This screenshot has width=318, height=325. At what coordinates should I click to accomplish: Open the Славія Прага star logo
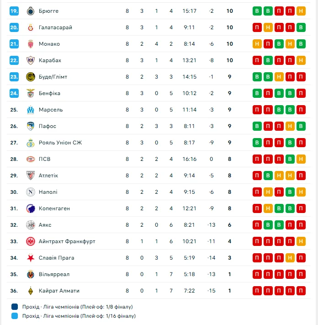coord(31,258)
